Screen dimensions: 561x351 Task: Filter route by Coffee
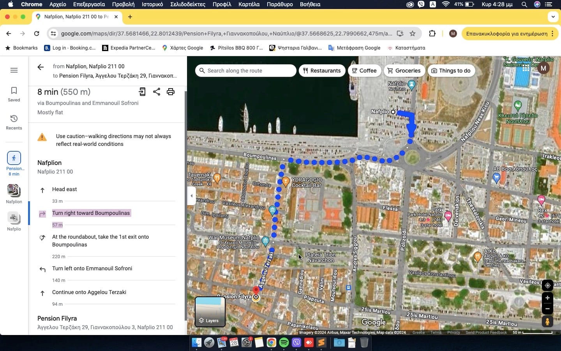coord(364,71)
